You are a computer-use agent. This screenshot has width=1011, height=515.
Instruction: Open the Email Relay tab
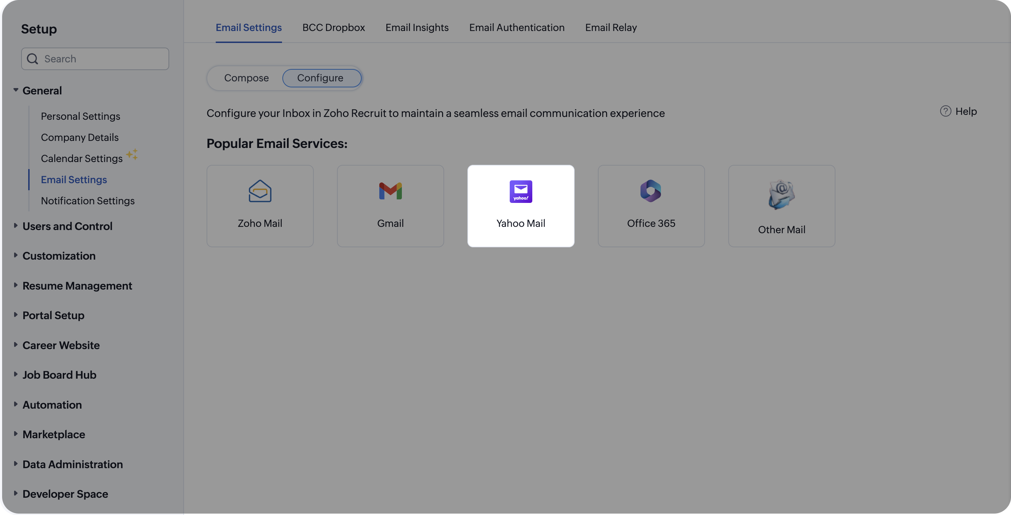611,27
